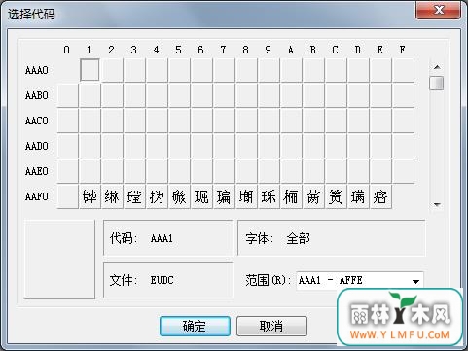Image resolution: width=468 pixels, height=351 pixels.
Task: Select character cell AAF3 in row AAF0
Action: tap(134, 196)
